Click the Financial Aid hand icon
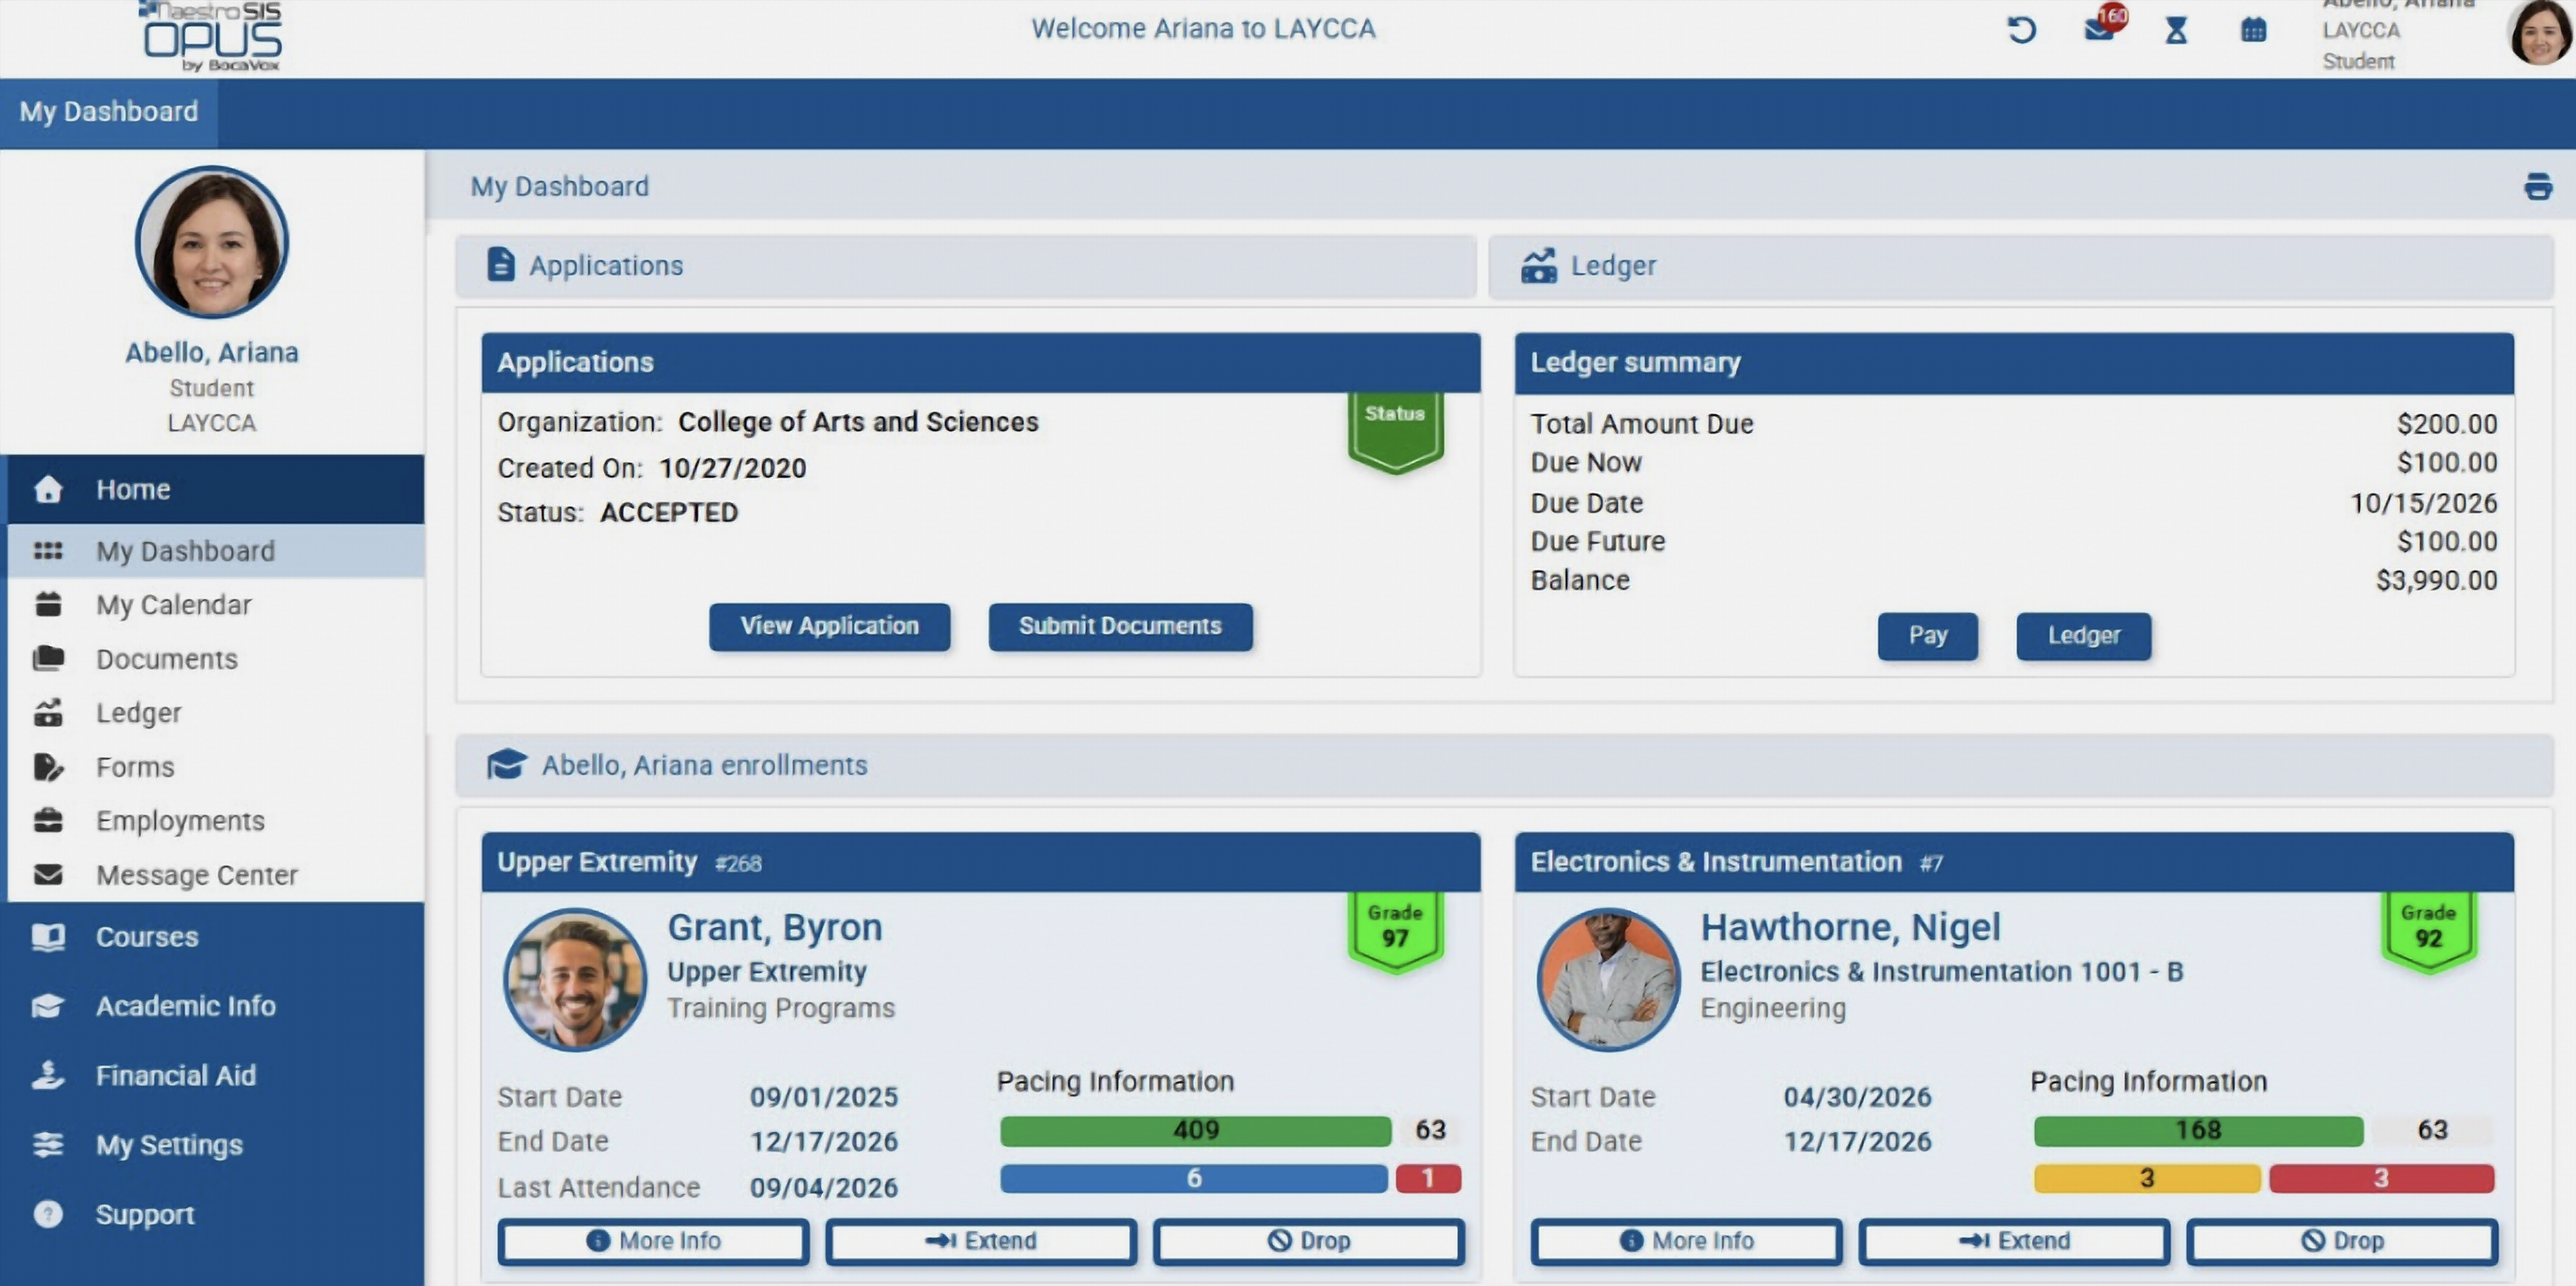Image resolution: width=2576 pixels, height=1286 pixels. click(x=48, y=1075)
